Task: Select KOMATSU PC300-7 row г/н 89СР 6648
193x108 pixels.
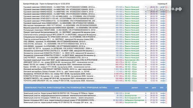Action: click(x=60, y=55)
